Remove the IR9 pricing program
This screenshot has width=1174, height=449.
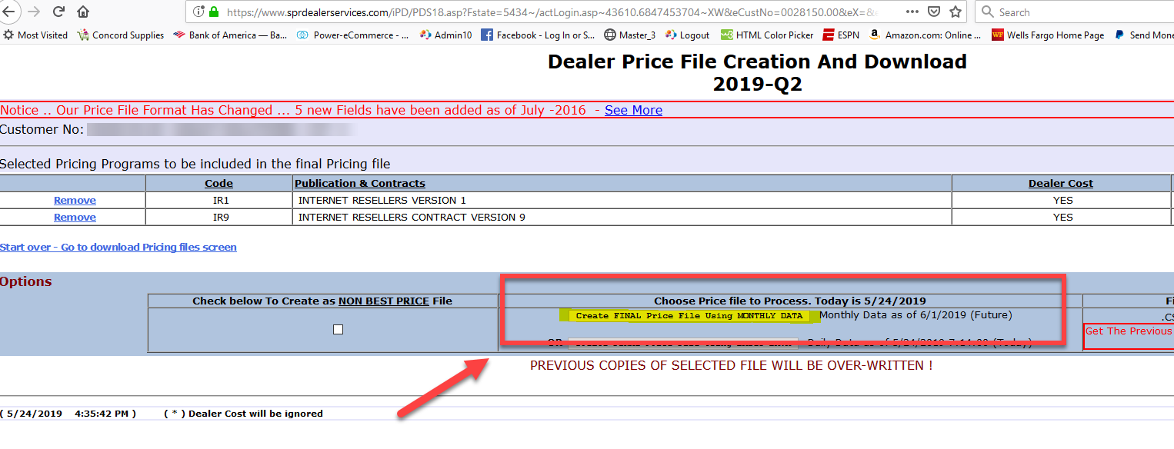point(75,218)
